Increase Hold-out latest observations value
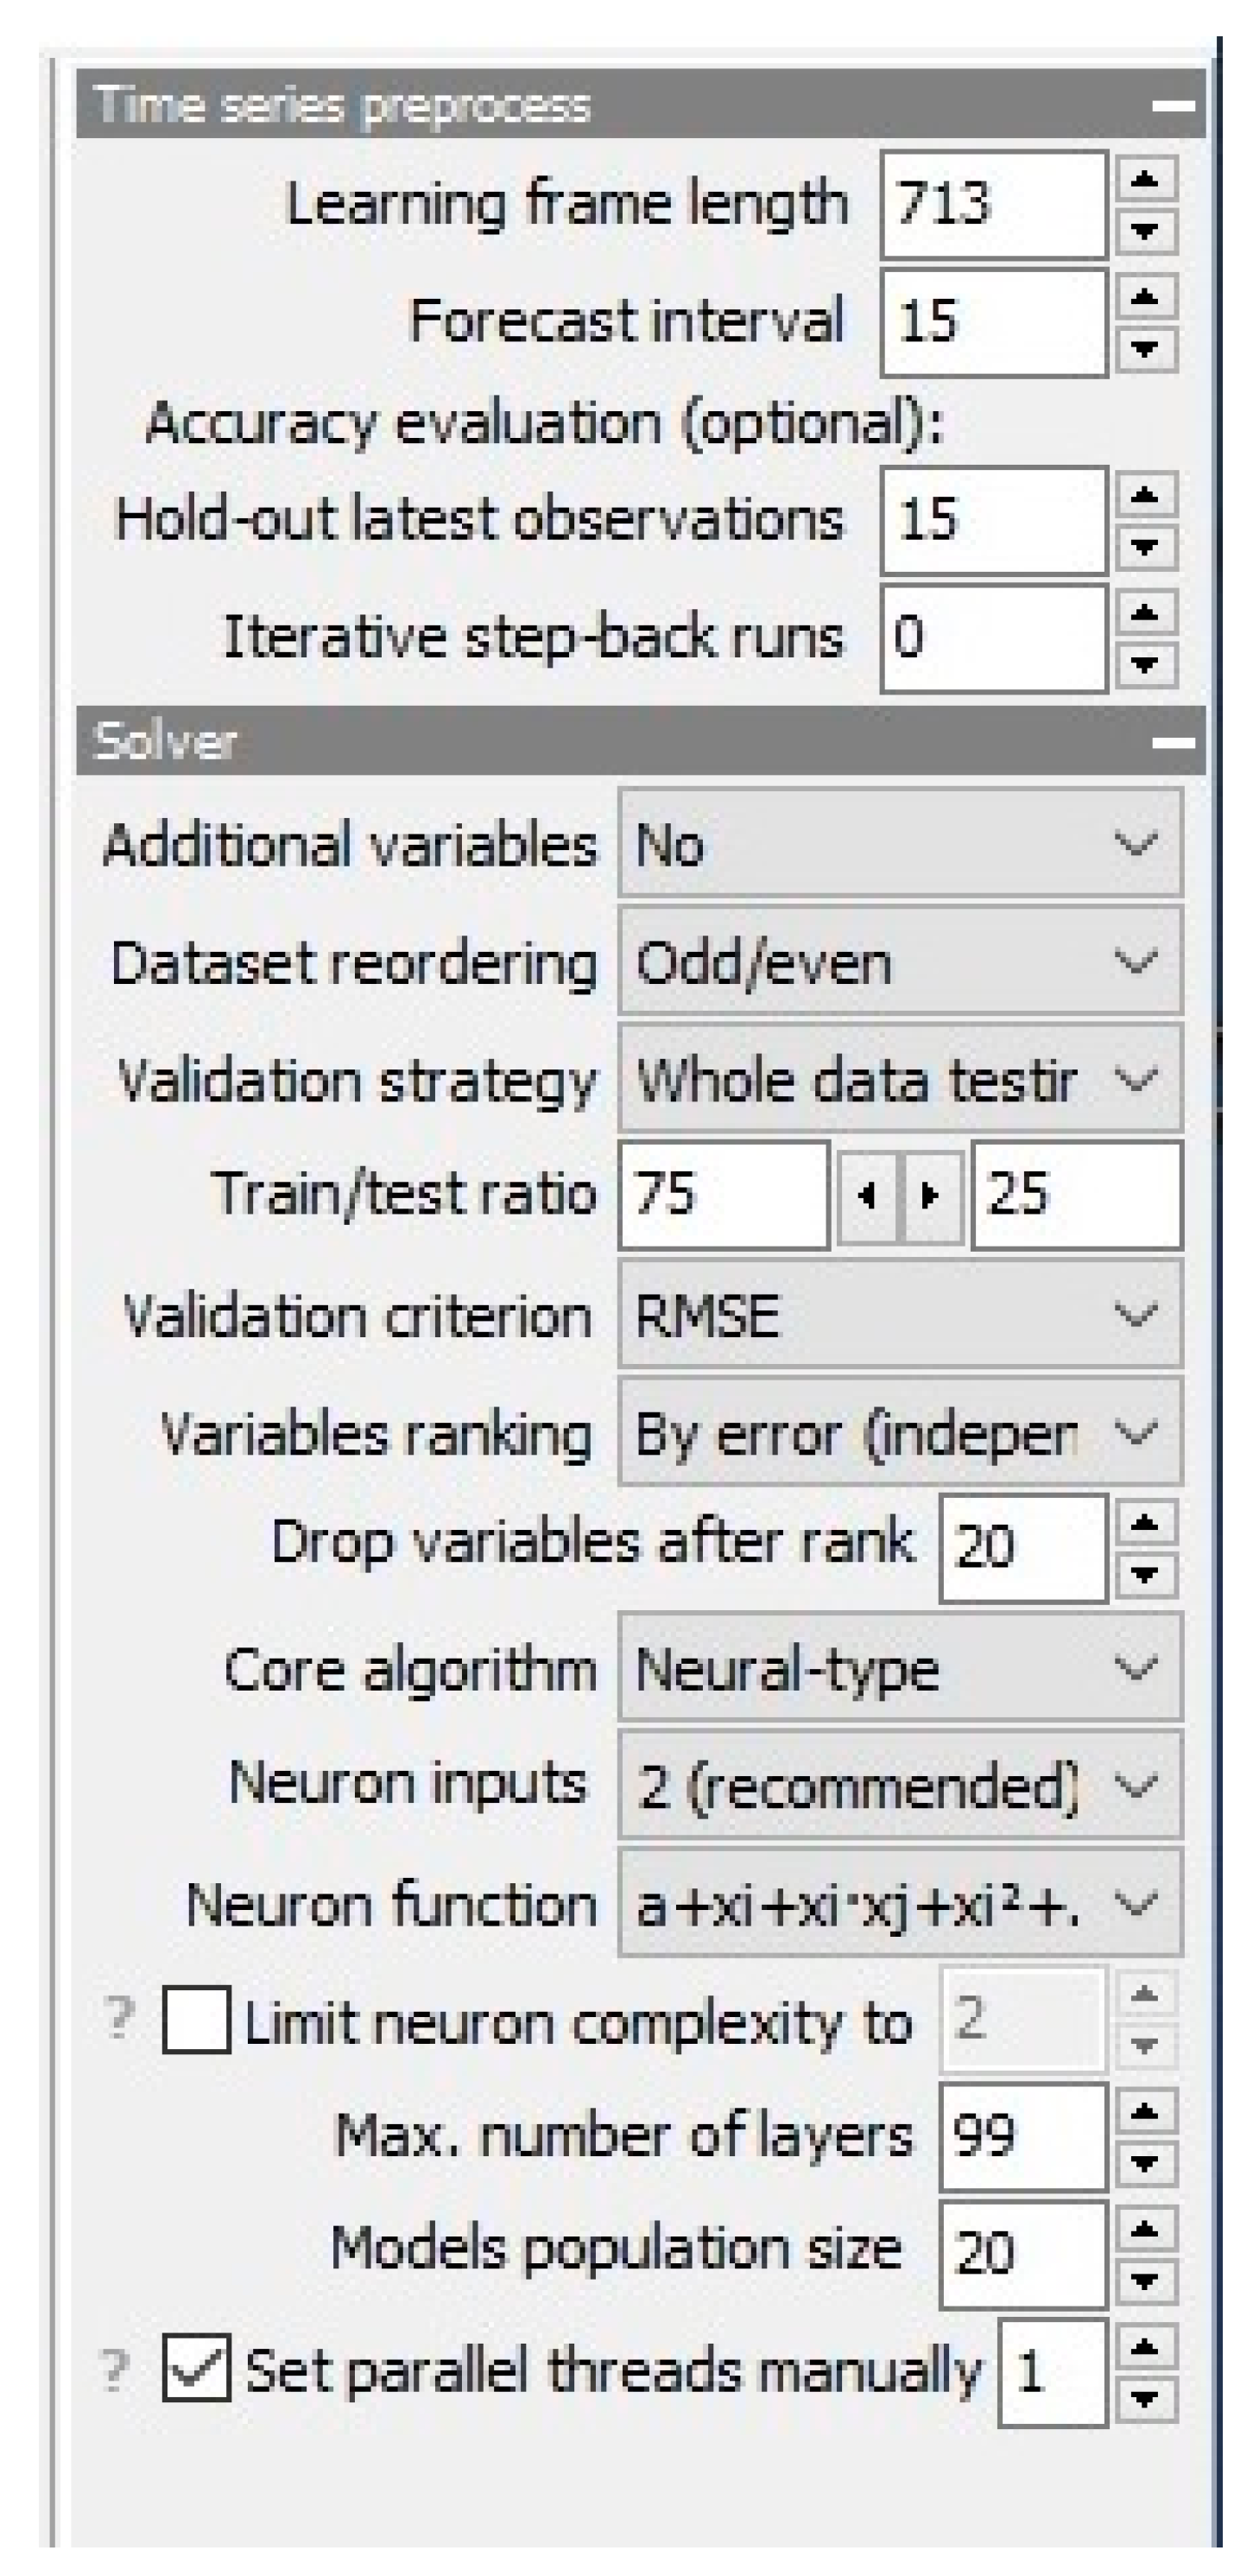Screen dimensions: 1253x2576 point(1146,495)
